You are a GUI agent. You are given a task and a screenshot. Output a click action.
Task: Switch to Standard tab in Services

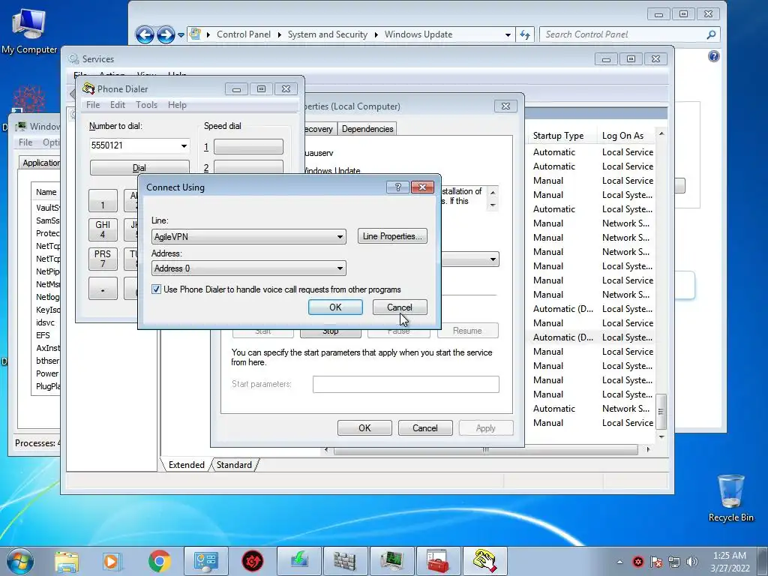click(234, 465)
